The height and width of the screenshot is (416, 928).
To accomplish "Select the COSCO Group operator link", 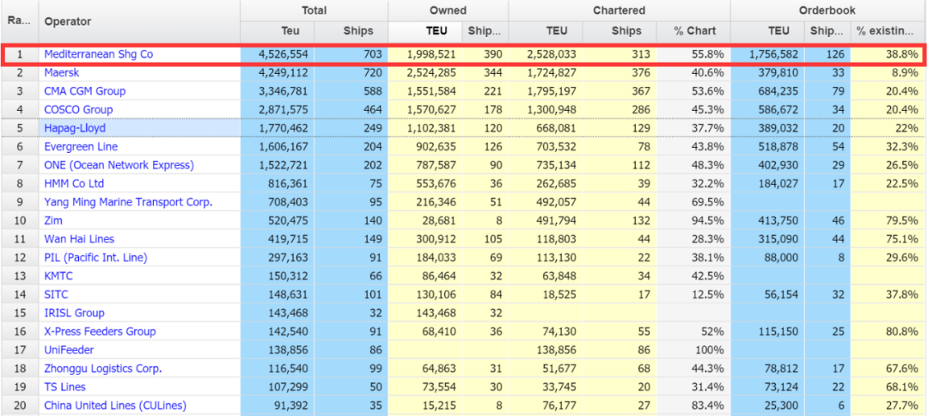I will coord(78,109).
